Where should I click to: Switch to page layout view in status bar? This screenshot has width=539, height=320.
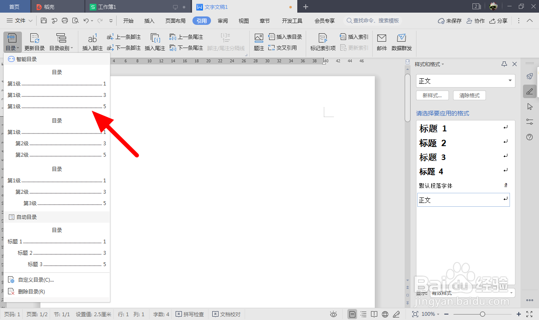pos(352,314)
